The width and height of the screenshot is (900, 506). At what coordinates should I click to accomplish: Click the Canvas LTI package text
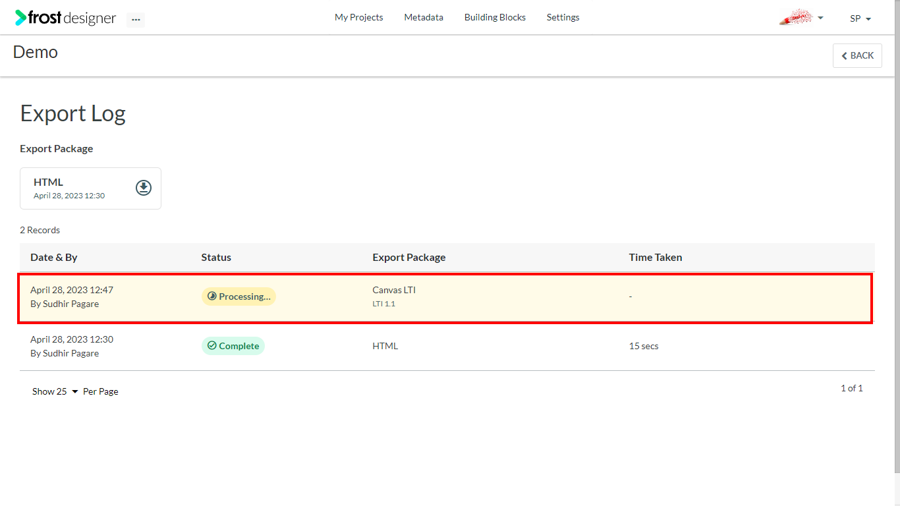point(394,290)
